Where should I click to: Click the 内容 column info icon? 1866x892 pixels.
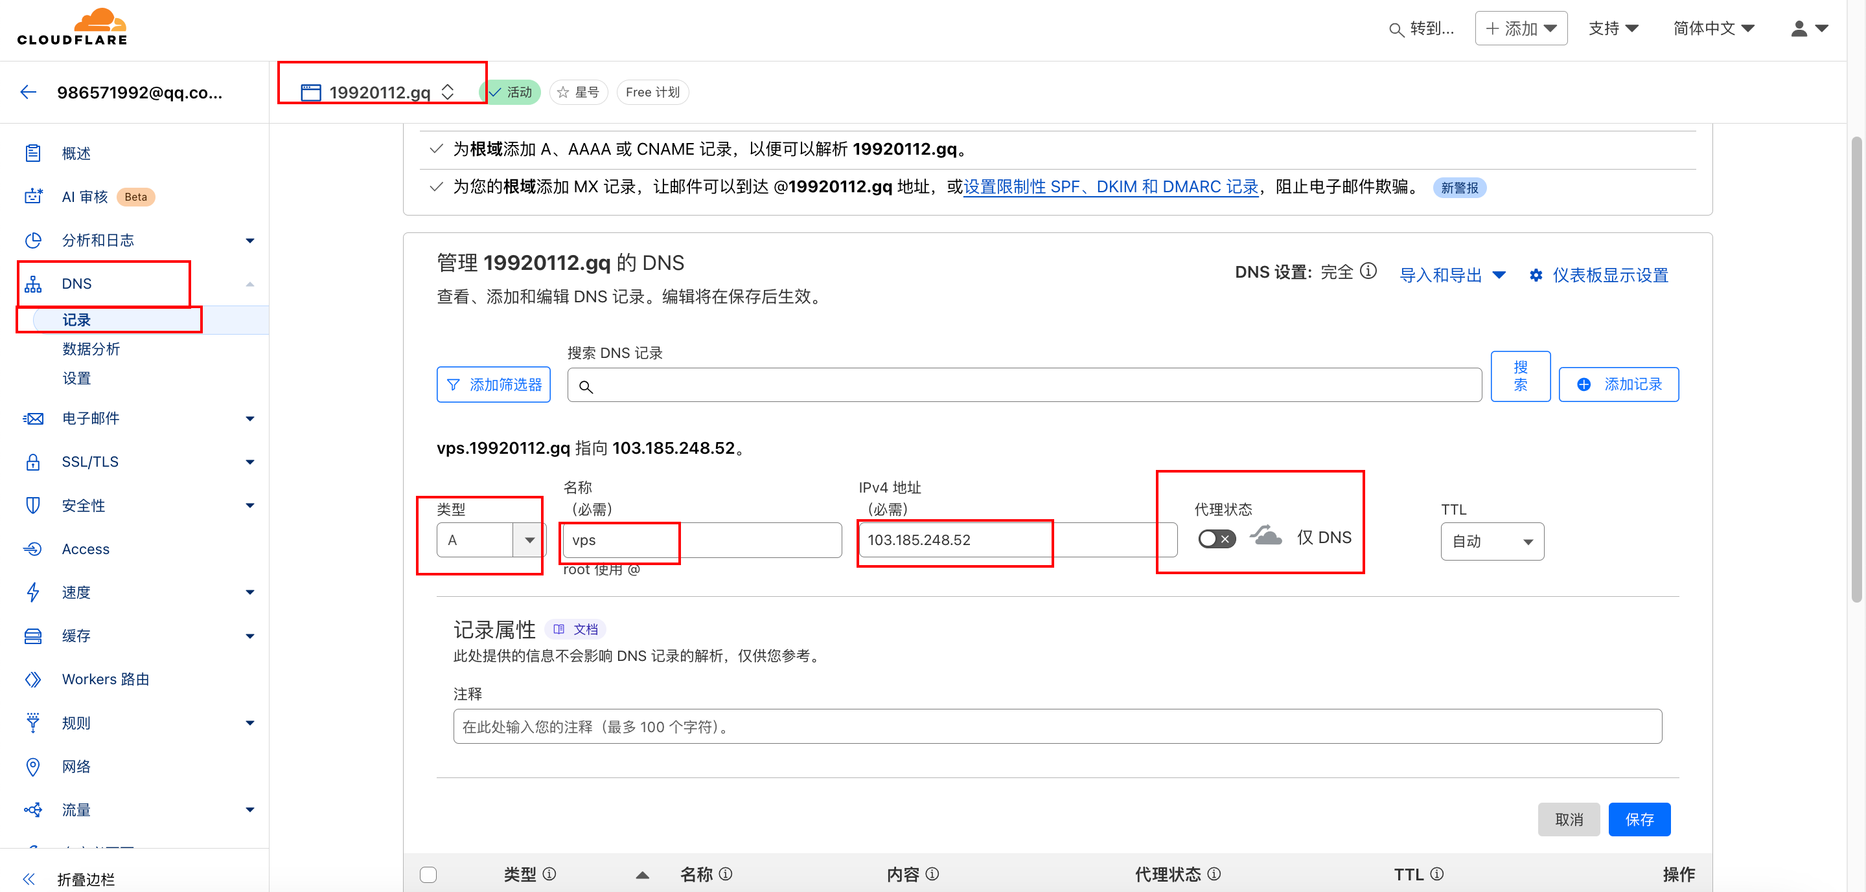point(932,874)
